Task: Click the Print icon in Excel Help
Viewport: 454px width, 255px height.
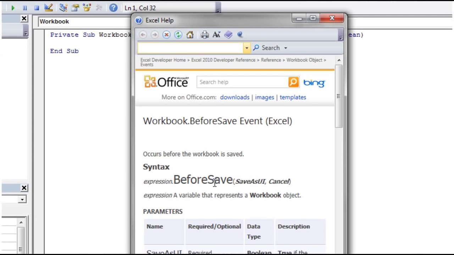Action: 205,34
